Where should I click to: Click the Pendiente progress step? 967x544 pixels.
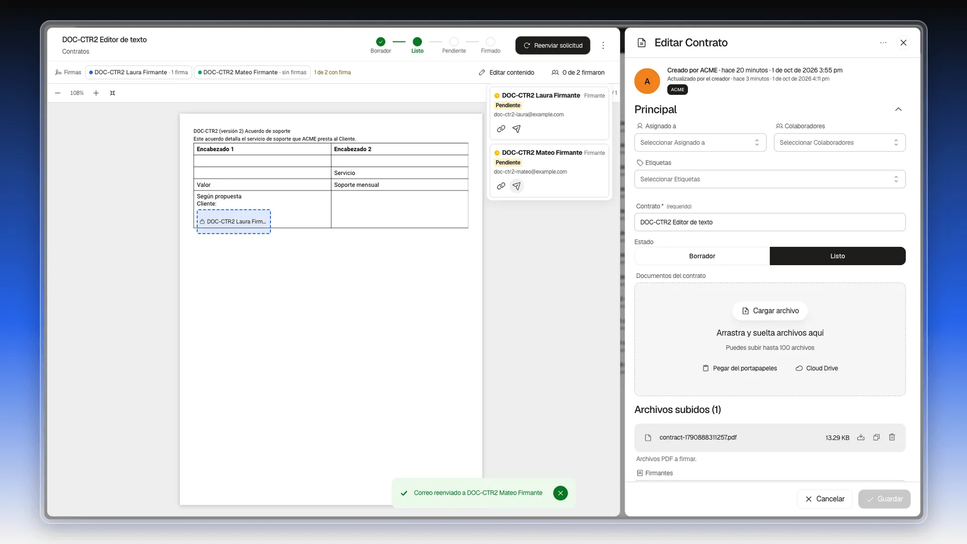[454, 45]
